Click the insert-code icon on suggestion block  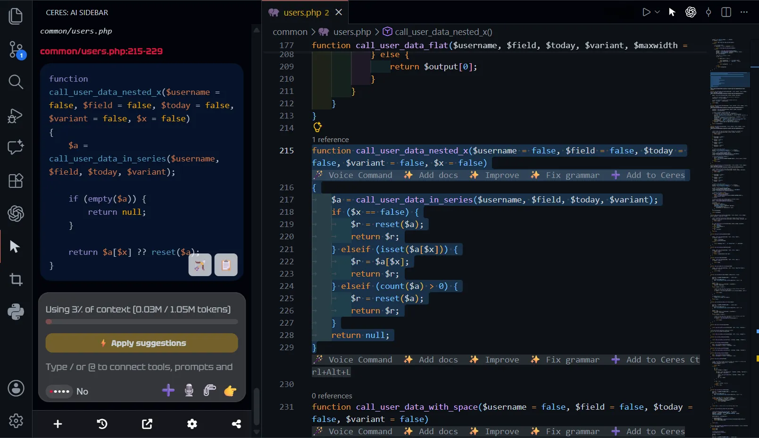pyautogui.click(x=200, y=265)
